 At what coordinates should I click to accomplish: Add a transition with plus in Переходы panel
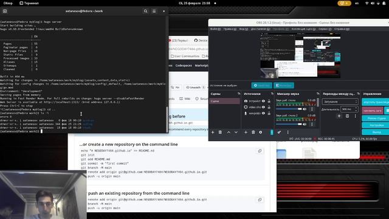339,116
